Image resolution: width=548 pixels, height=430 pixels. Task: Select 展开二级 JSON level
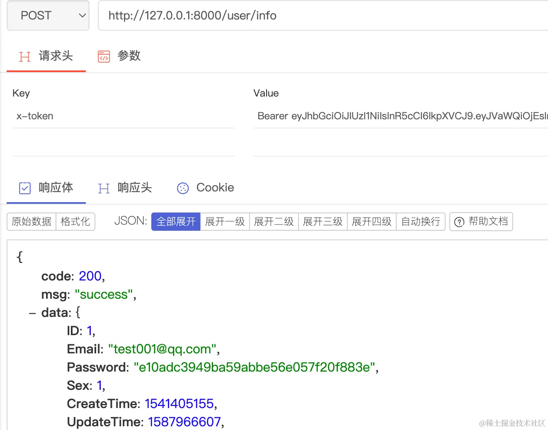click(x=274, y=222)
